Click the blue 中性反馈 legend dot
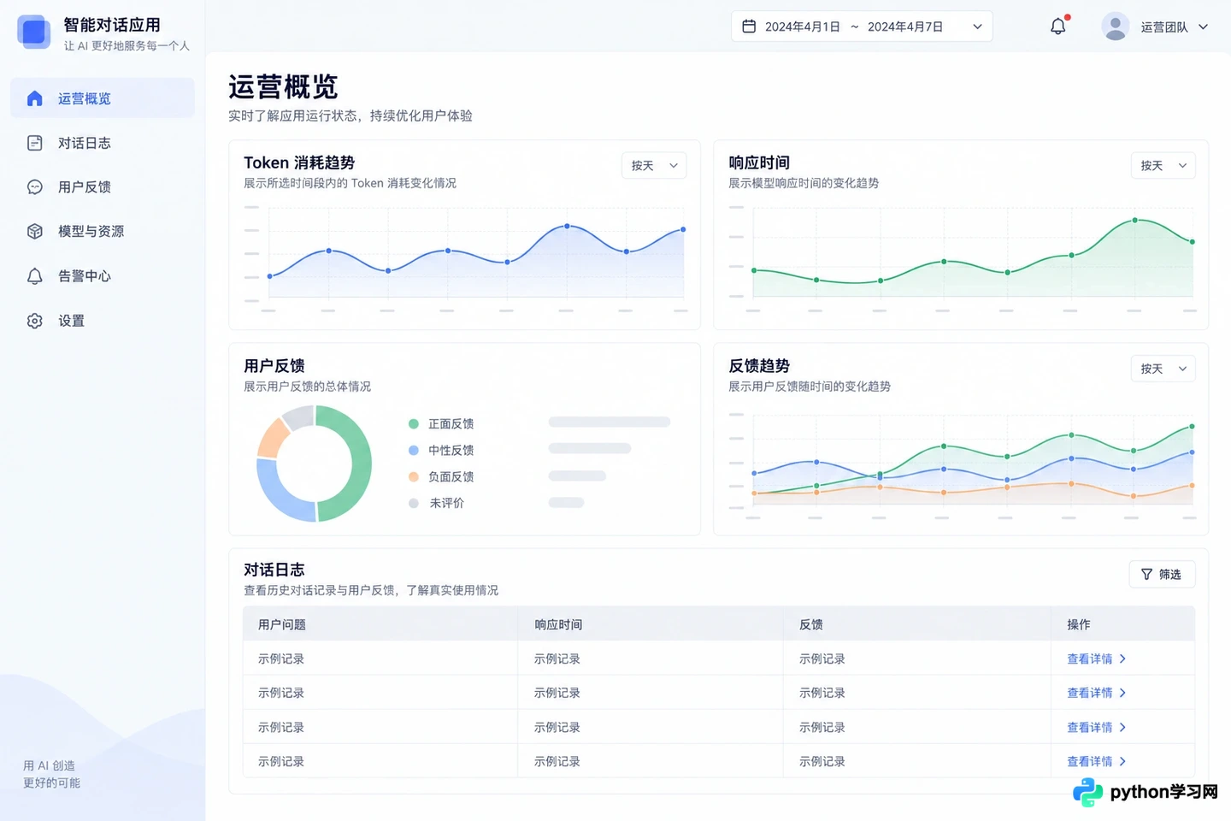 pos(414,451)
